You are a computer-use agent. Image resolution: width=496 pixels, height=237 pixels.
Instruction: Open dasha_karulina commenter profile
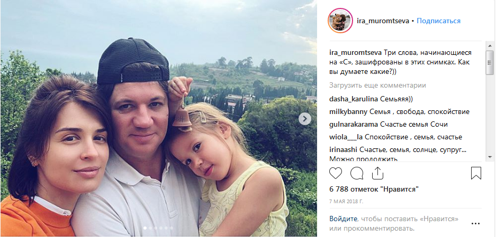(x=353, y=99)
